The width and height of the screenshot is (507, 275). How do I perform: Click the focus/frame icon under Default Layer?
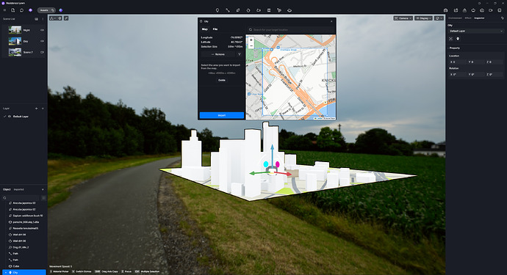(x=450, y=39)
